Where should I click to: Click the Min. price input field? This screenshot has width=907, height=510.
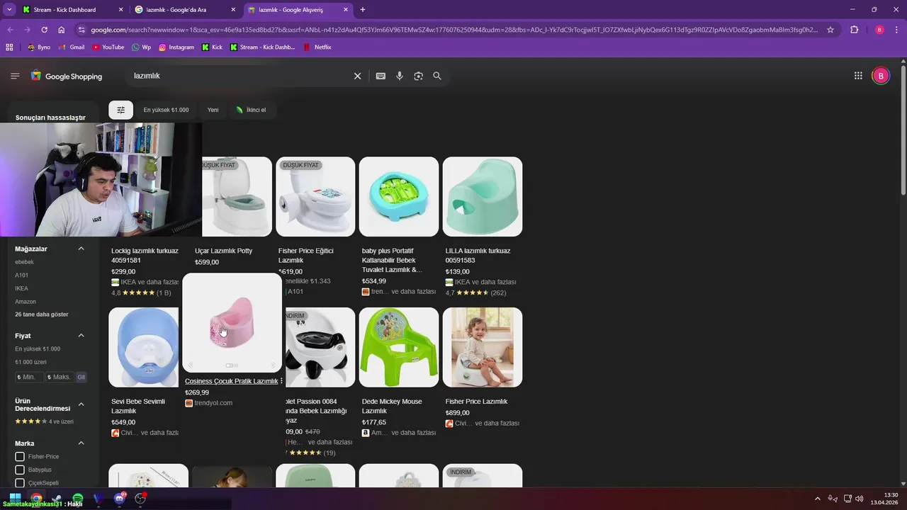[29, 377]
